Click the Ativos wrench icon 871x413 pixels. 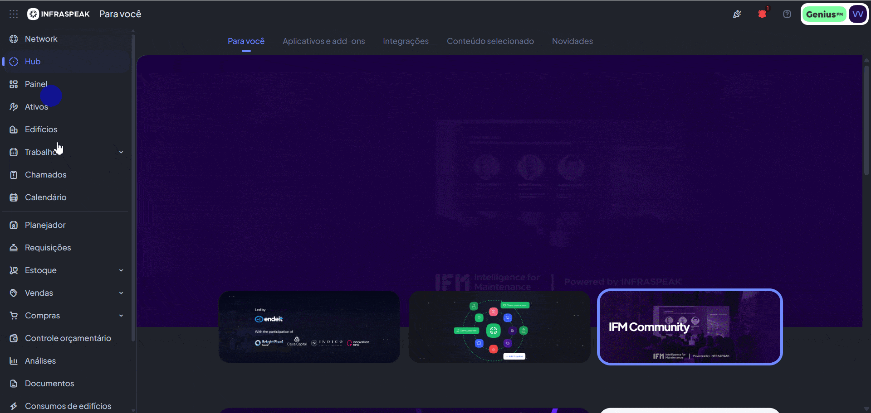coord(14,107)
